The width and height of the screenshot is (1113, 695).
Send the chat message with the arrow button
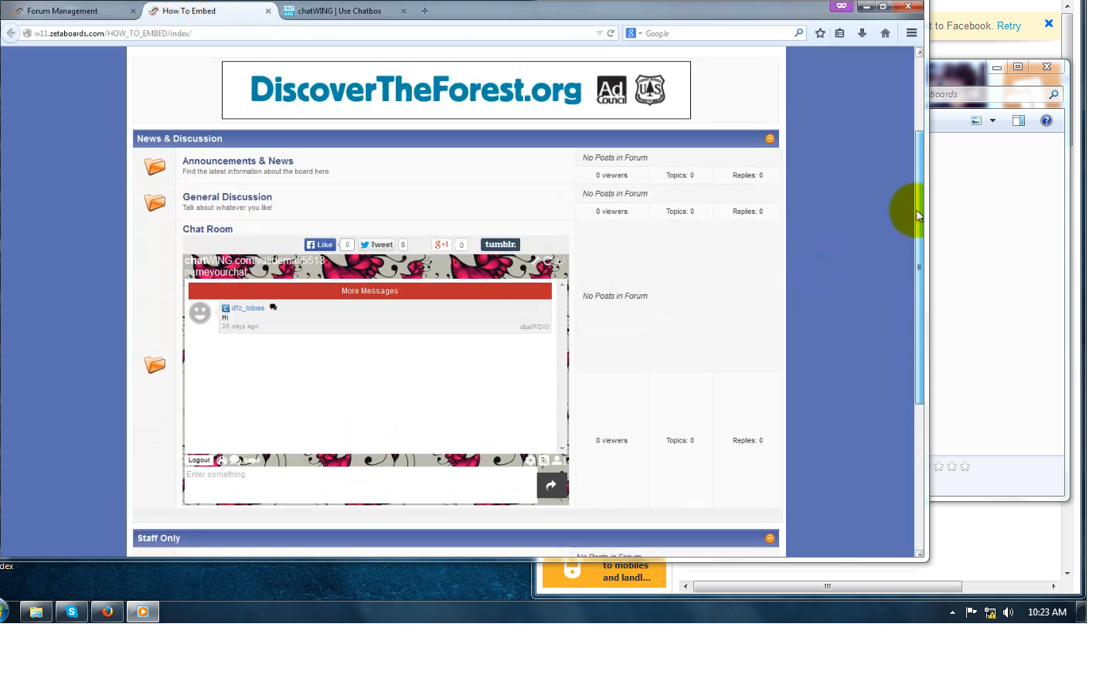coord(552,486)
